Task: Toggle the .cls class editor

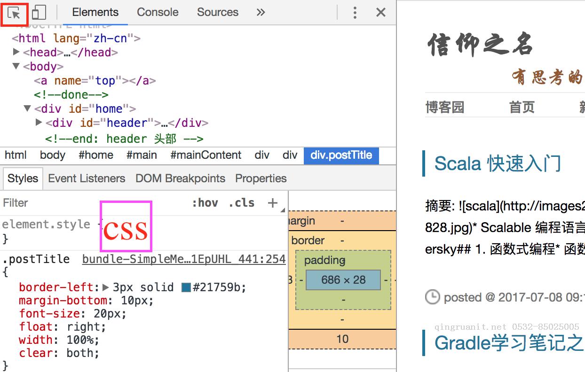Action: [x=242, y=203]
